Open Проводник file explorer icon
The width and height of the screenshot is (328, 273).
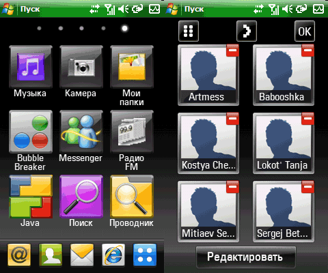(x=132, y=197)
